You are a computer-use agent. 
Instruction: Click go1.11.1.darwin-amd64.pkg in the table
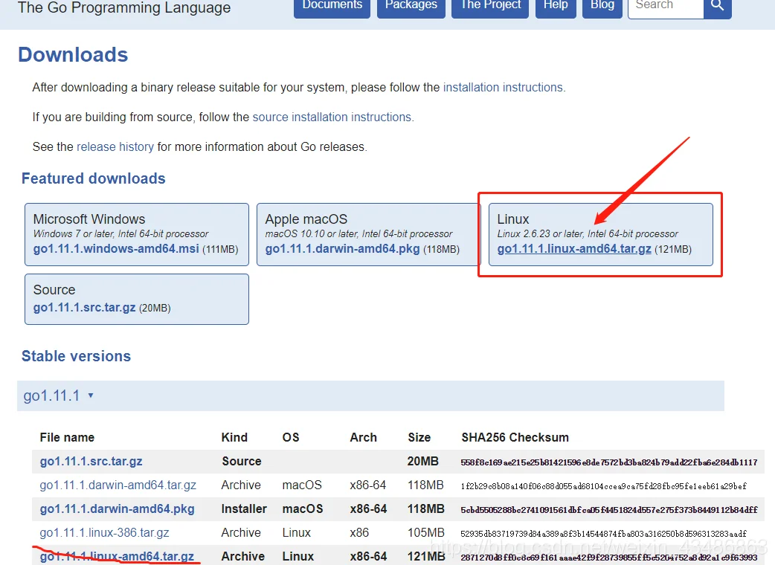117,508
